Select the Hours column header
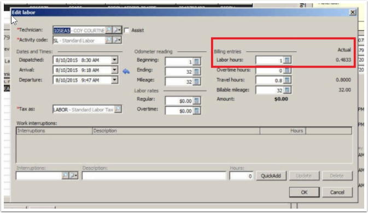This screenshot has height=213, width=368. point(283,131)
